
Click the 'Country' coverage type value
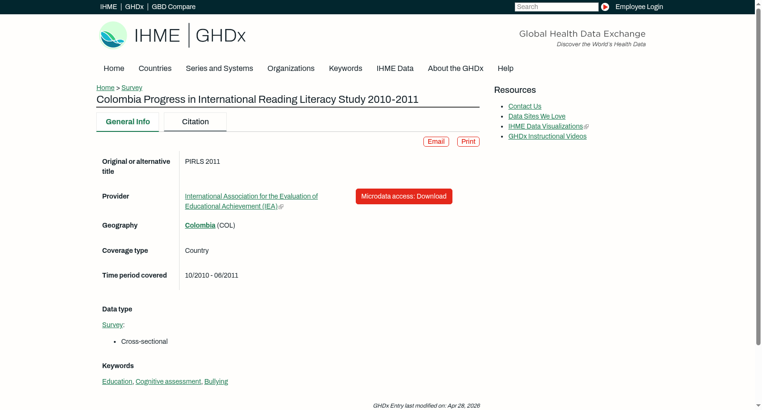point(197,250)
